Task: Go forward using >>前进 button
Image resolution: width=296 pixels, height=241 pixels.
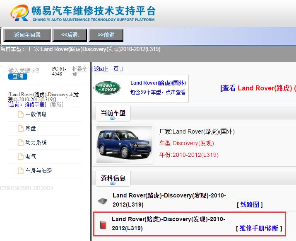Action: tap(106, 35)
